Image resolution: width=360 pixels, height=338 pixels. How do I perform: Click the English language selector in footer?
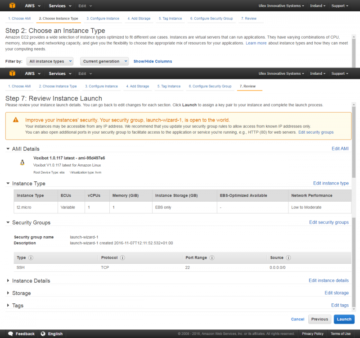[52, 333]
